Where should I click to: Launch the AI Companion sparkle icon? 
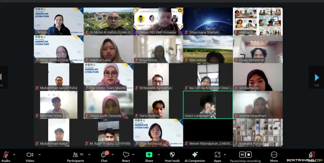tap(195, 155)
